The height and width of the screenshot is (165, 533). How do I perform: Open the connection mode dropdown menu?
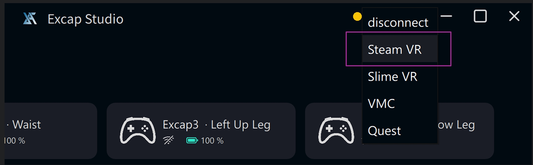(398, 22)
